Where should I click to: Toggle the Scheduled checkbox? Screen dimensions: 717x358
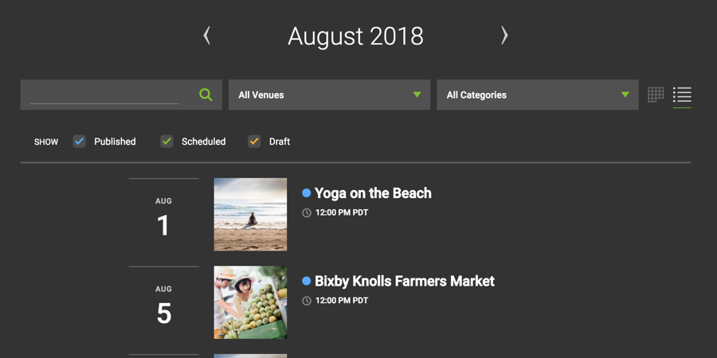coord(167,142)
